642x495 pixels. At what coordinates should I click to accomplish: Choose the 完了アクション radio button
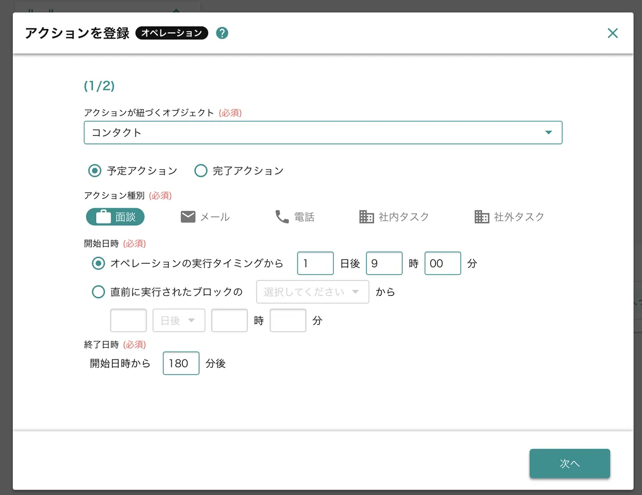pyautogui.click(x=201, y=171)
